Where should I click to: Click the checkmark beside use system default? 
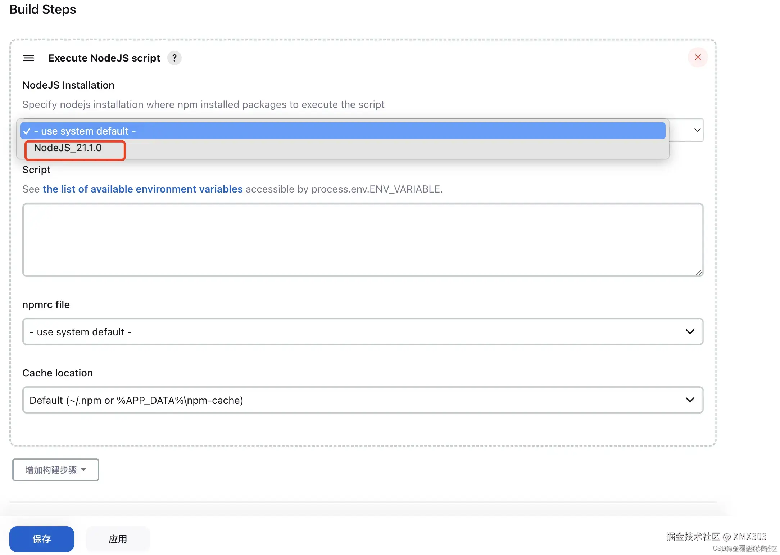27,131
